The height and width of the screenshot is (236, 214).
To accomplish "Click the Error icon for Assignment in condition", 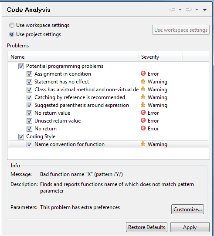I will pos(143,73).
